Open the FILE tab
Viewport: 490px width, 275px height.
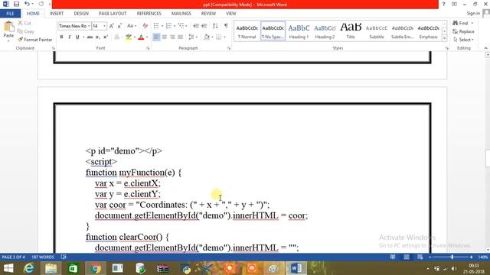click(10, 14)
